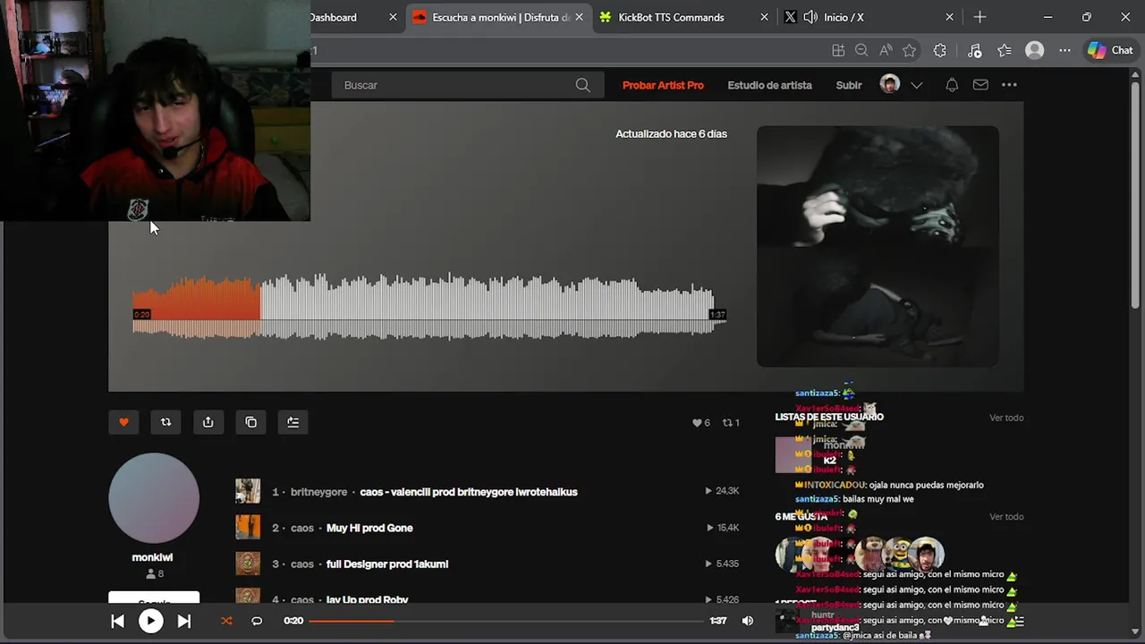Copy the playlist link icon
The height and width of the screenshot is (644, 1145).
[250, 422]
